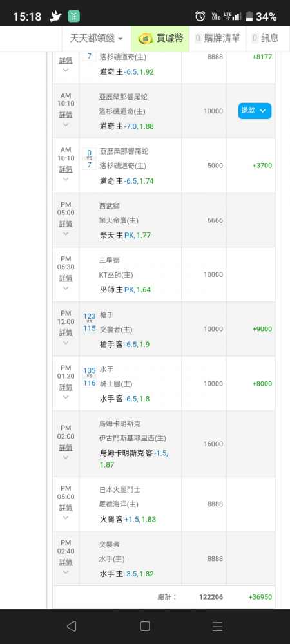Switch to the 購牌清單 tab
Viewport: 290px width, 644px height.
217,39
